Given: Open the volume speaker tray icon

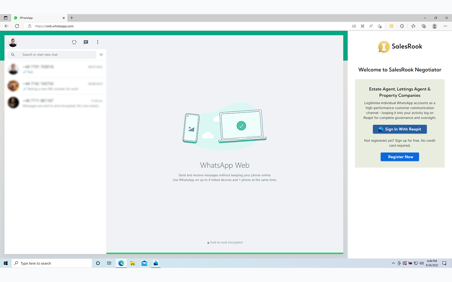Looking at the screenshot, I should click(x=422, y=263).
